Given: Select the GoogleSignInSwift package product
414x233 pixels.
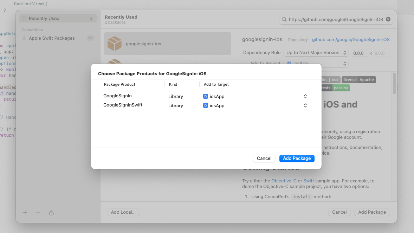Looking at the screenshot, I should 123,105.
